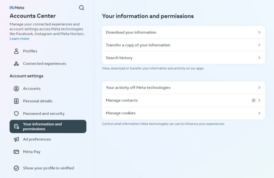Click the Meta logo
Image resolution: width=274 pixels, height=178 pixels.
point(17,8)
